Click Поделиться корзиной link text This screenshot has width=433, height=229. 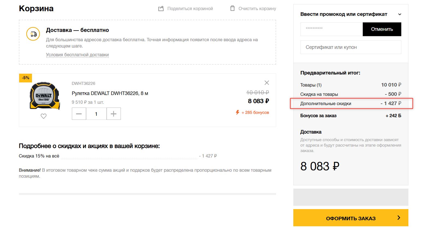(x=190, y=9)
